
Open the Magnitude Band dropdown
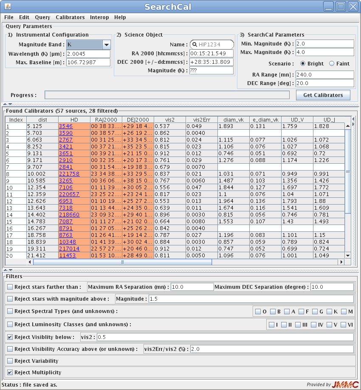(x=106, y=45)
